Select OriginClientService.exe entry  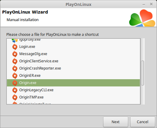pos(73,61)
